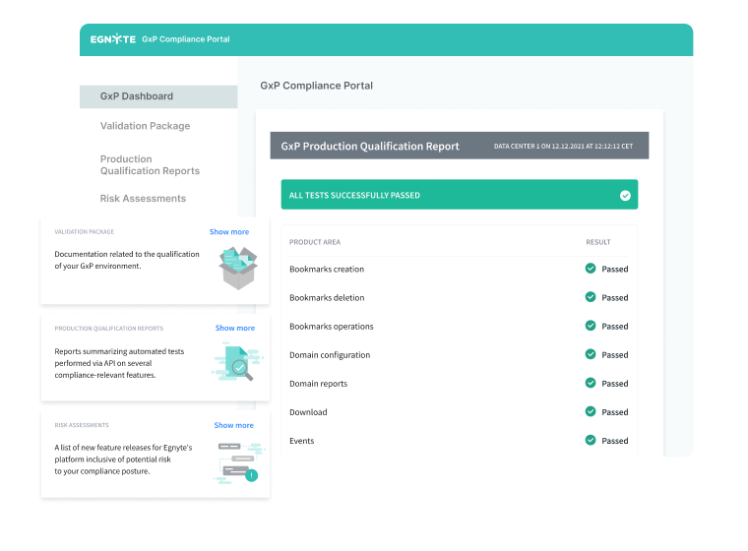Click the Egnyte logo in header
This screenshot has height=551, width=748.
tap(112, 39)
